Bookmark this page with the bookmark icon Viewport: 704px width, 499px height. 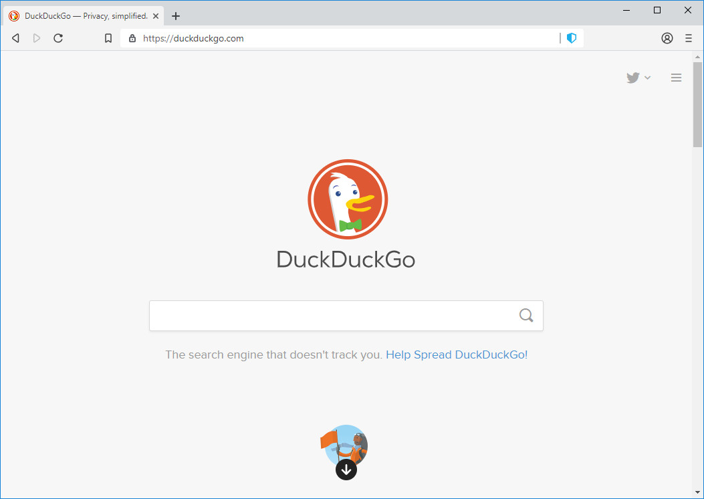pos(108,38)
